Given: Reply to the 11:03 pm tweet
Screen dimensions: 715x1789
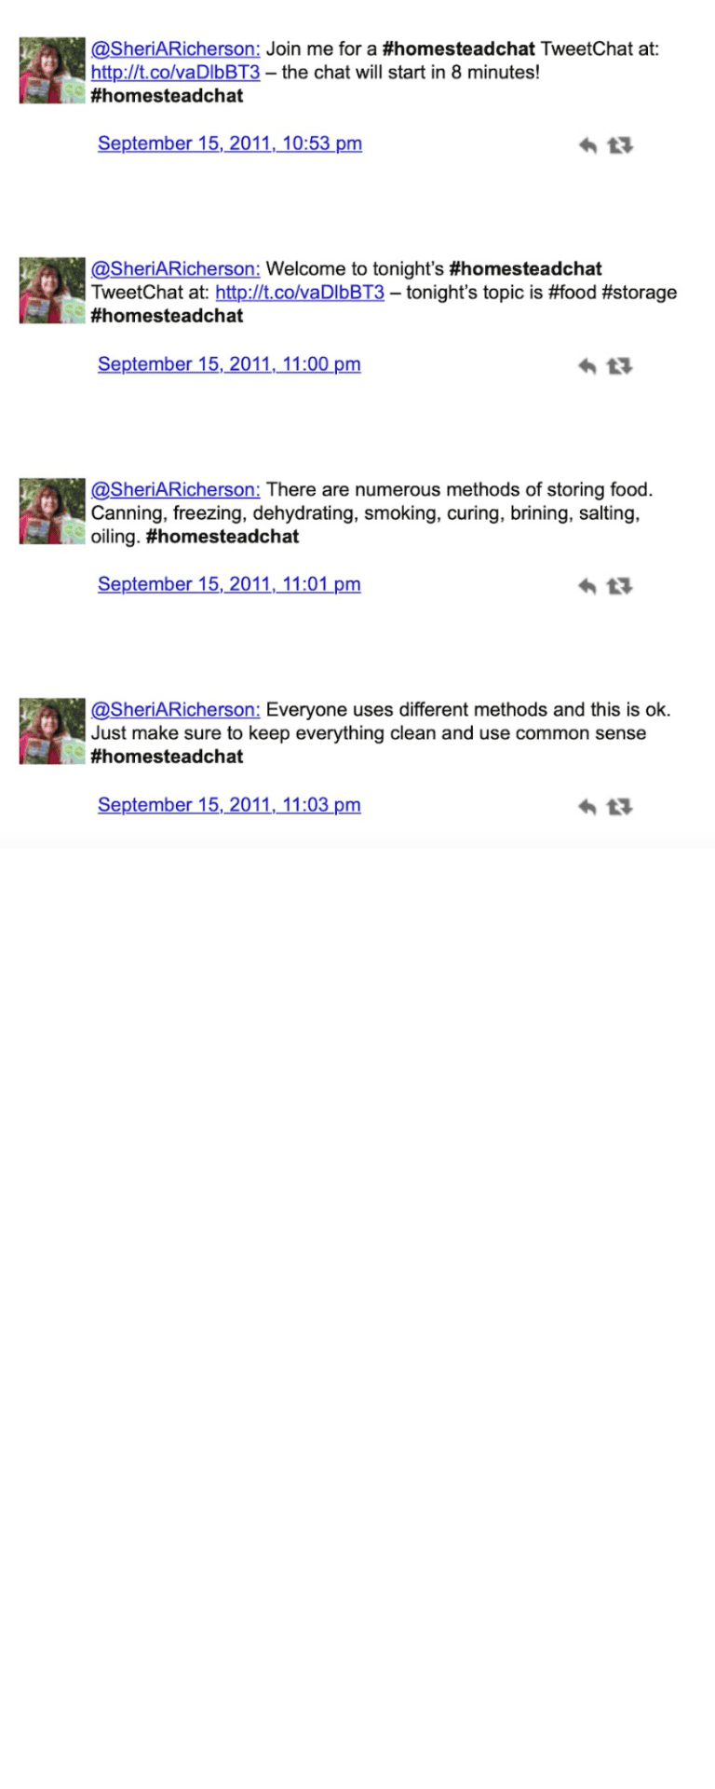Looking at the screenshot, I should tap(587, 807).
